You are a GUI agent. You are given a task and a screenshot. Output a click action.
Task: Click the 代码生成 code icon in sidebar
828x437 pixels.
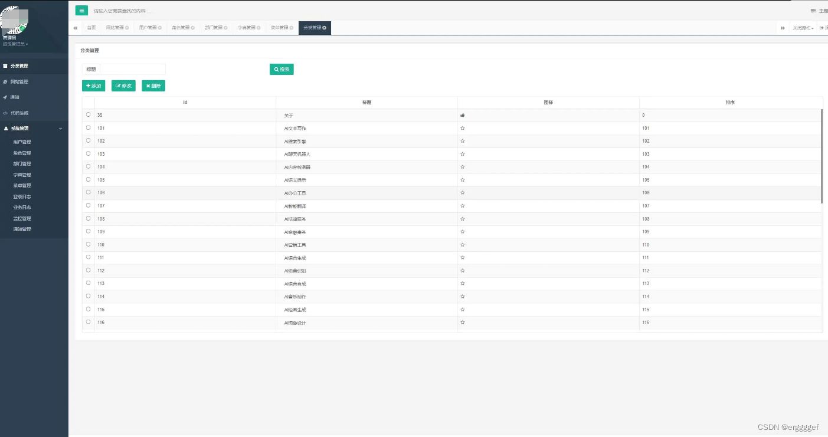point(5,113)
